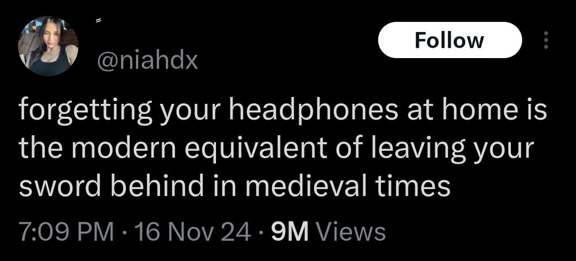Image resolution: width=576 pixels, height=261 pixels.
Task: Visit the @niahdx handle link
Action: [x=146, y=60]
